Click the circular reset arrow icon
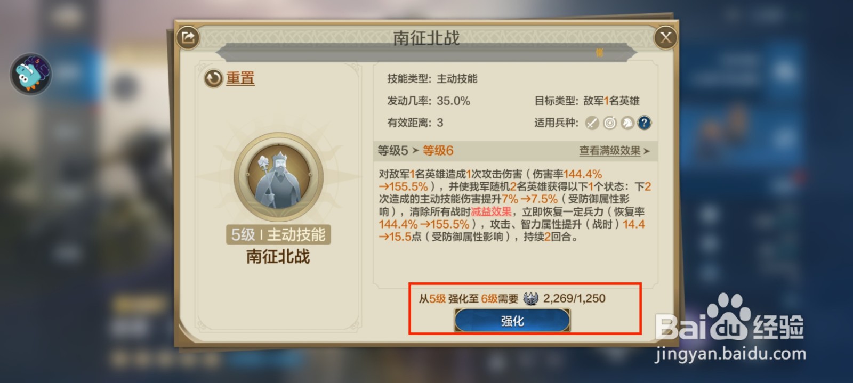The height and width of the screenshot is (383, 853). (x=213, y=79)
